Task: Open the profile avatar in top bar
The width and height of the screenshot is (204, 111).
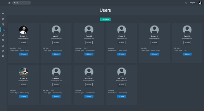Action: coord(200,3)
